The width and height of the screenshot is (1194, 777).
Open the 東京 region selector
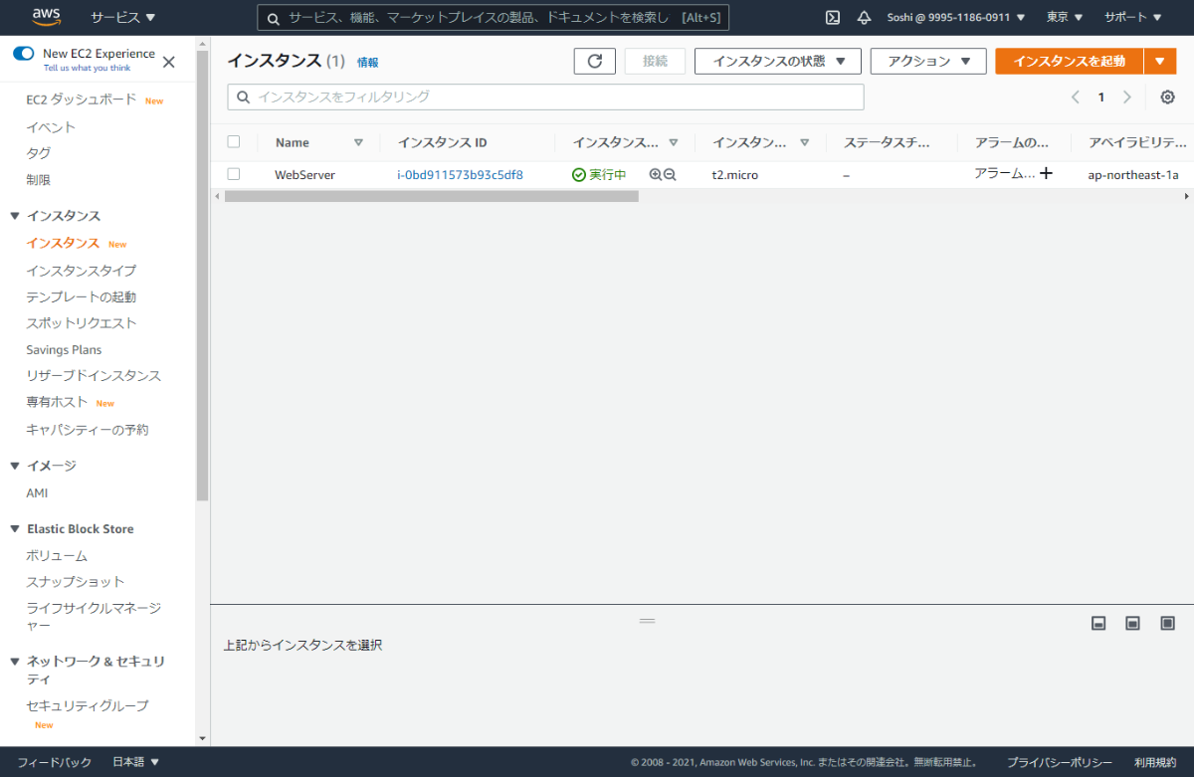(1065, 17)
